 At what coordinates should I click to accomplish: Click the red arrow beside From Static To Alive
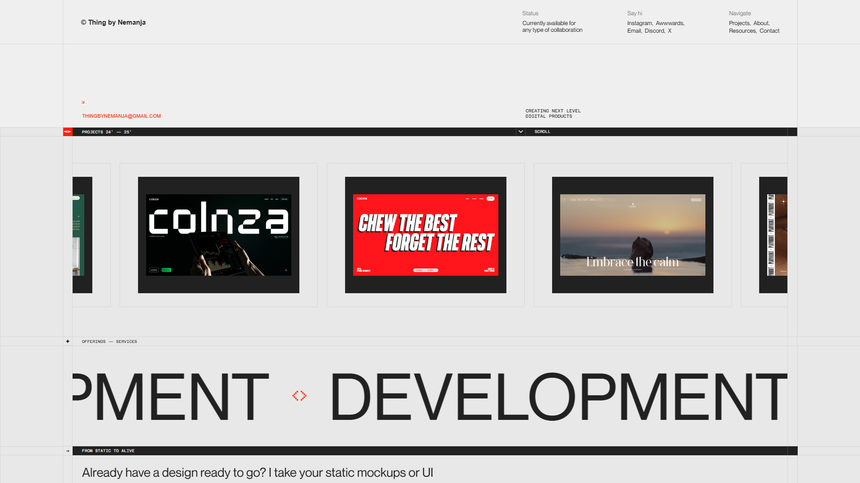tap(68, 451)
